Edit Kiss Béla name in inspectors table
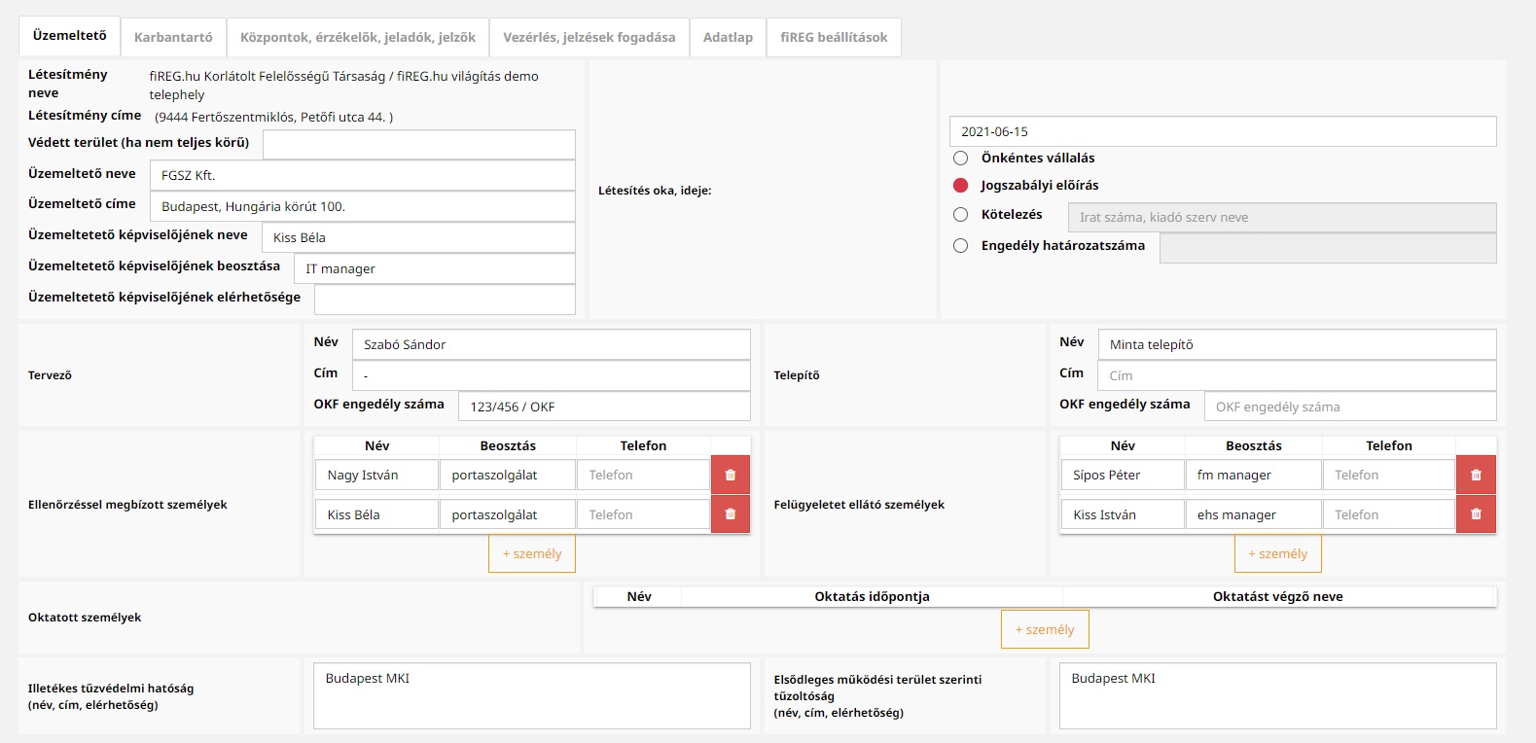This screenshot has height=743, width=1536. (x=376, y=515)
